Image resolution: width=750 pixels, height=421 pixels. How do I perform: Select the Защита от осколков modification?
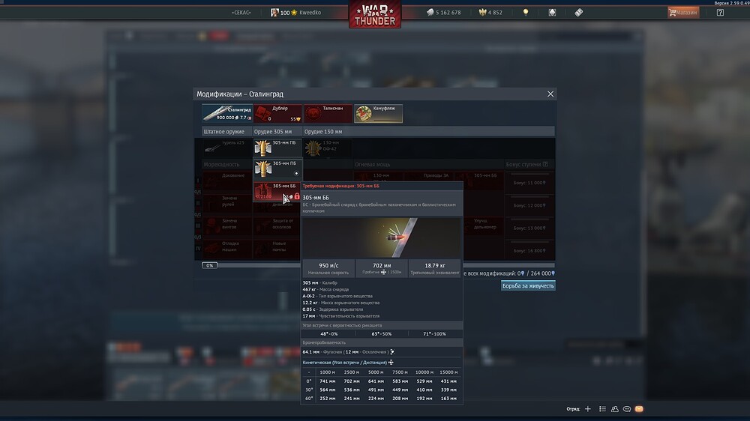277,226
